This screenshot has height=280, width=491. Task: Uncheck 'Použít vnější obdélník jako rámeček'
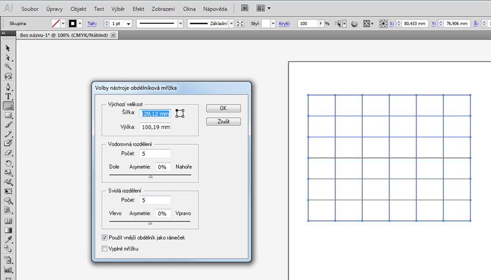pyautogui.click(x=104, y=237)
